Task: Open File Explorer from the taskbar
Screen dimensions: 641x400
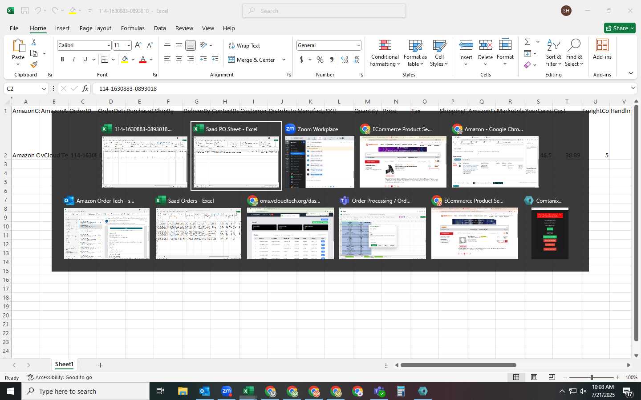Action: (x=183, y=391)
